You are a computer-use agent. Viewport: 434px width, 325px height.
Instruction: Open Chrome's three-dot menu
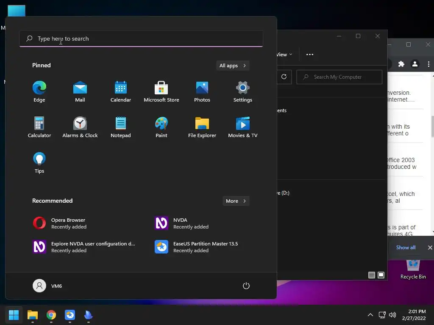pos(428,64)
